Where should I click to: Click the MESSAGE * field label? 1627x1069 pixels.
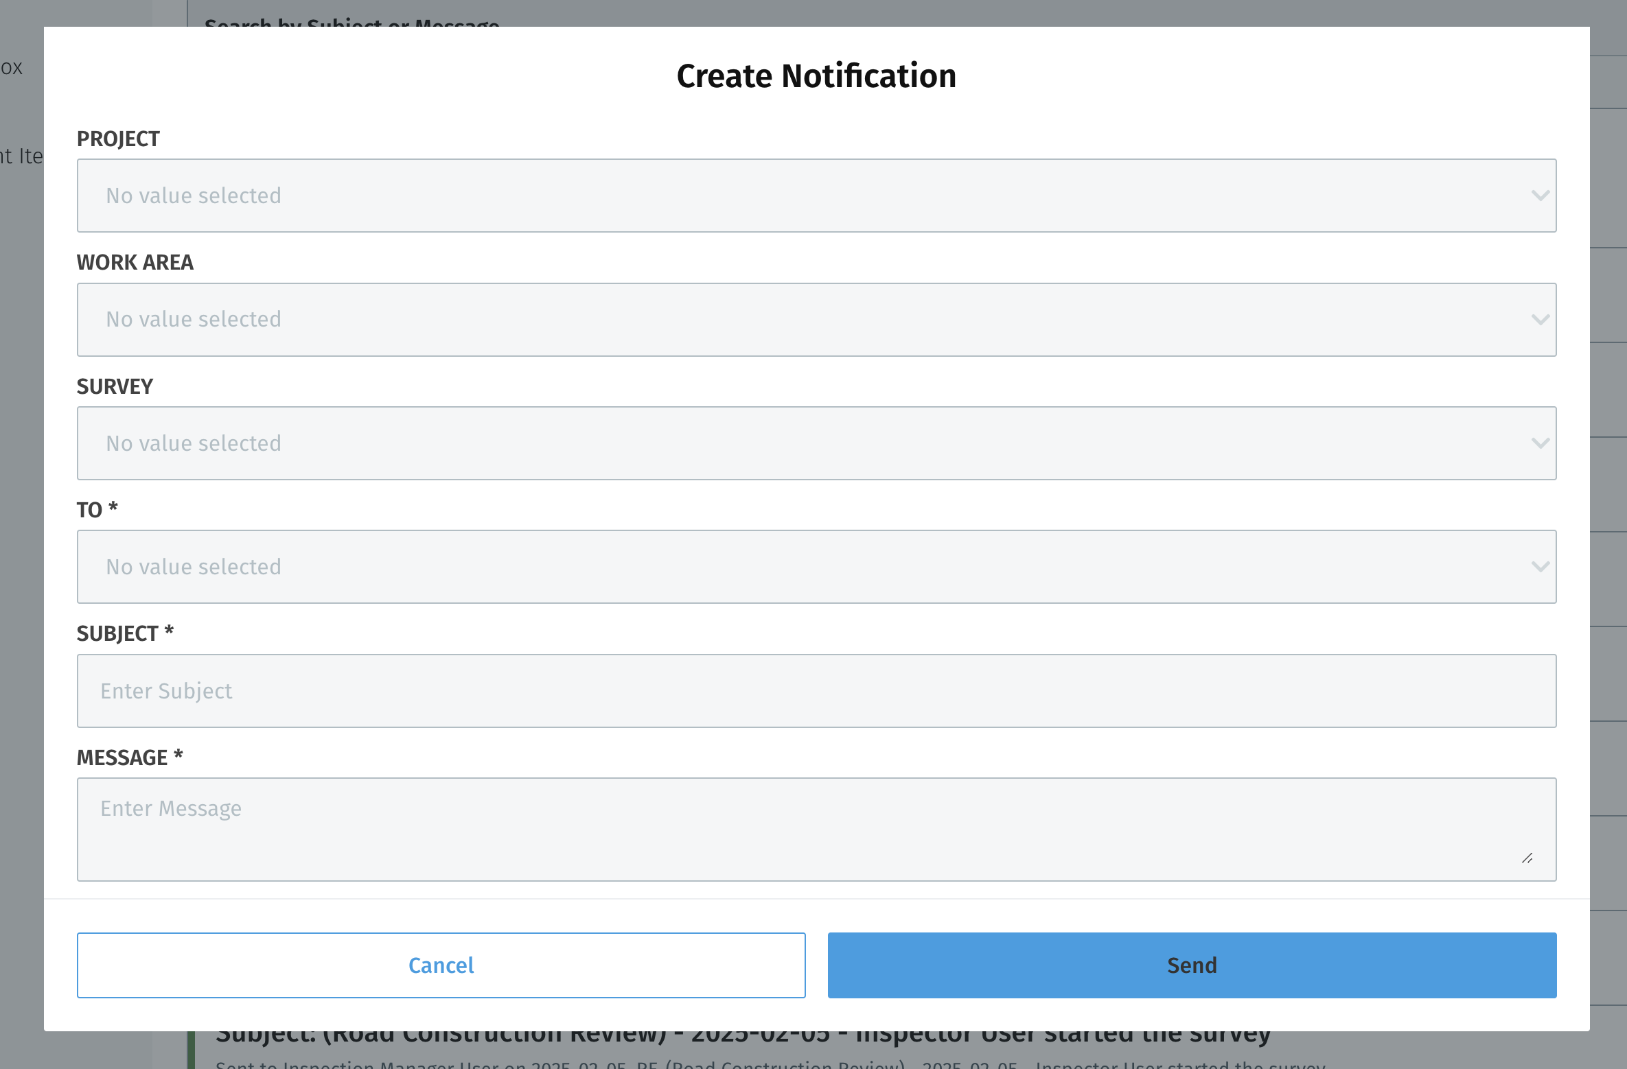[130, 757]
